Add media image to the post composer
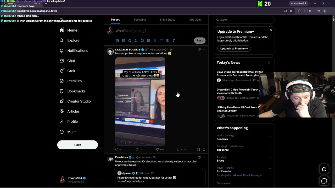Screen dimensions: 335x188 click(117, 40)
